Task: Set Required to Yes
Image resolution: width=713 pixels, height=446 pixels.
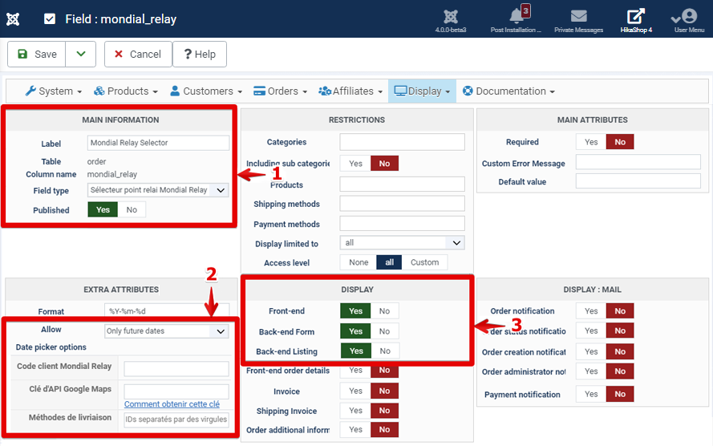Action: [x=591, y=142]
